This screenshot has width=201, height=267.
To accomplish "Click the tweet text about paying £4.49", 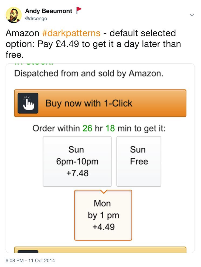I will [x=93, y=44].
